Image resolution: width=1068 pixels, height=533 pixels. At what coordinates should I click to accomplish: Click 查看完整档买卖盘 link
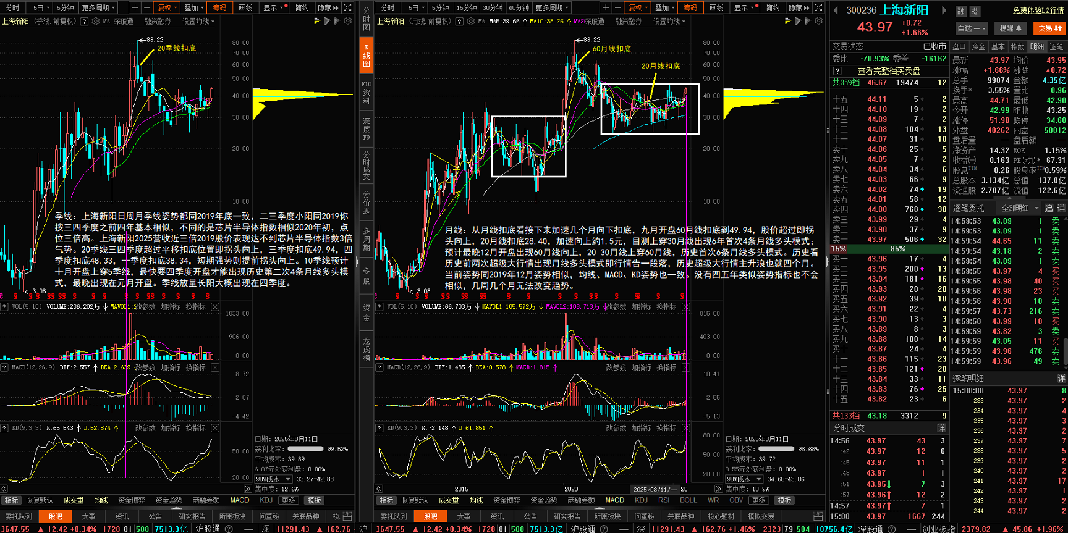889,71
